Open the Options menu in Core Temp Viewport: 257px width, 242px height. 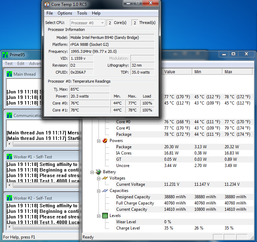coord(65,13)
